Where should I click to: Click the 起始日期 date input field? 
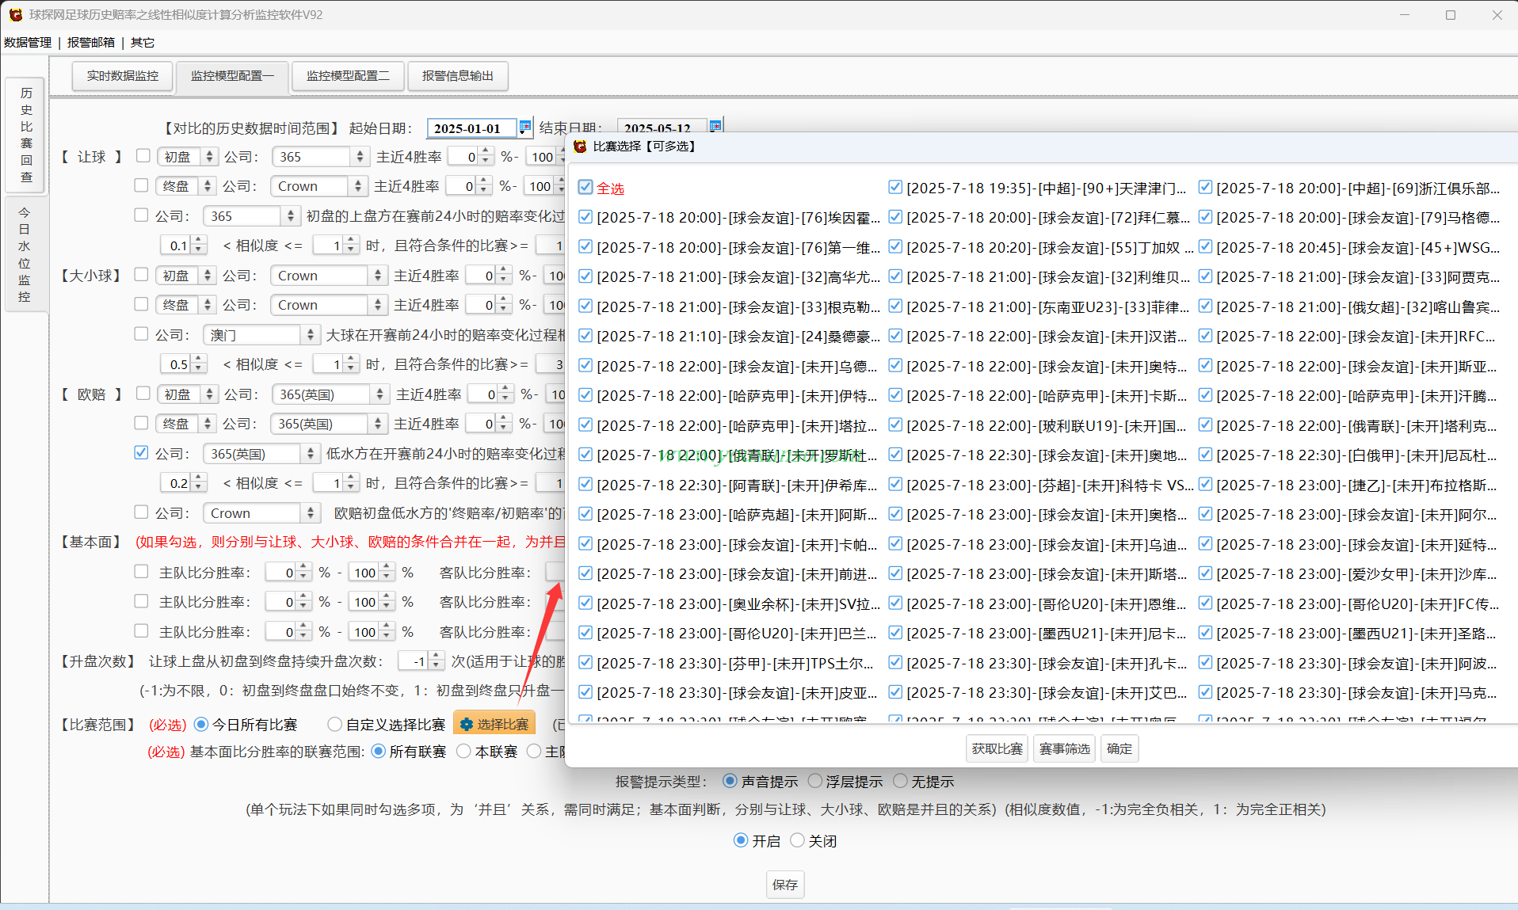(471, 128)
